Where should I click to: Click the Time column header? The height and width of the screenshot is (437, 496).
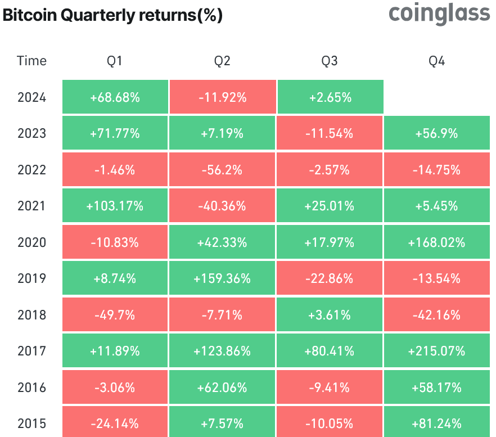click(32, 61)
